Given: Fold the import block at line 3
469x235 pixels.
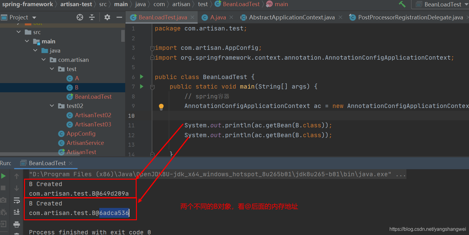Looking at the screenshot, I should click(x=152, y=48).
